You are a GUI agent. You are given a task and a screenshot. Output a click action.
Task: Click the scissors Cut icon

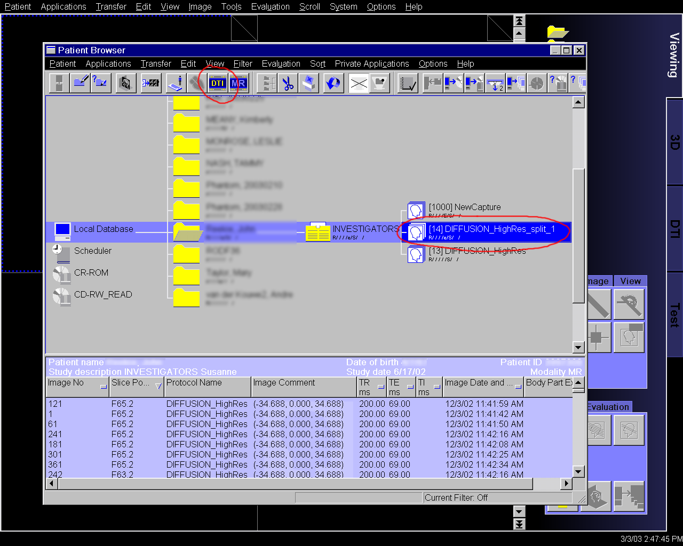(288, 83)
